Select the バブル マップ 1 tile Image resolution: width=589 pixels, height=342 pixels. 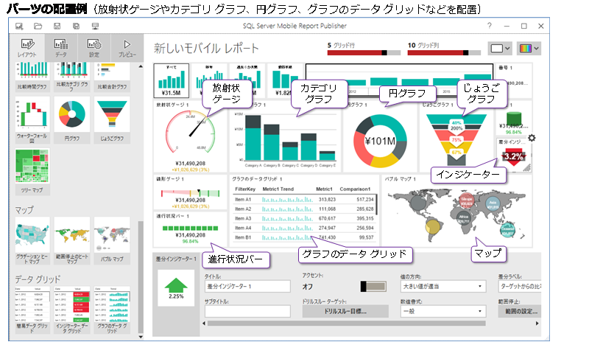click(x=456, y=211)
